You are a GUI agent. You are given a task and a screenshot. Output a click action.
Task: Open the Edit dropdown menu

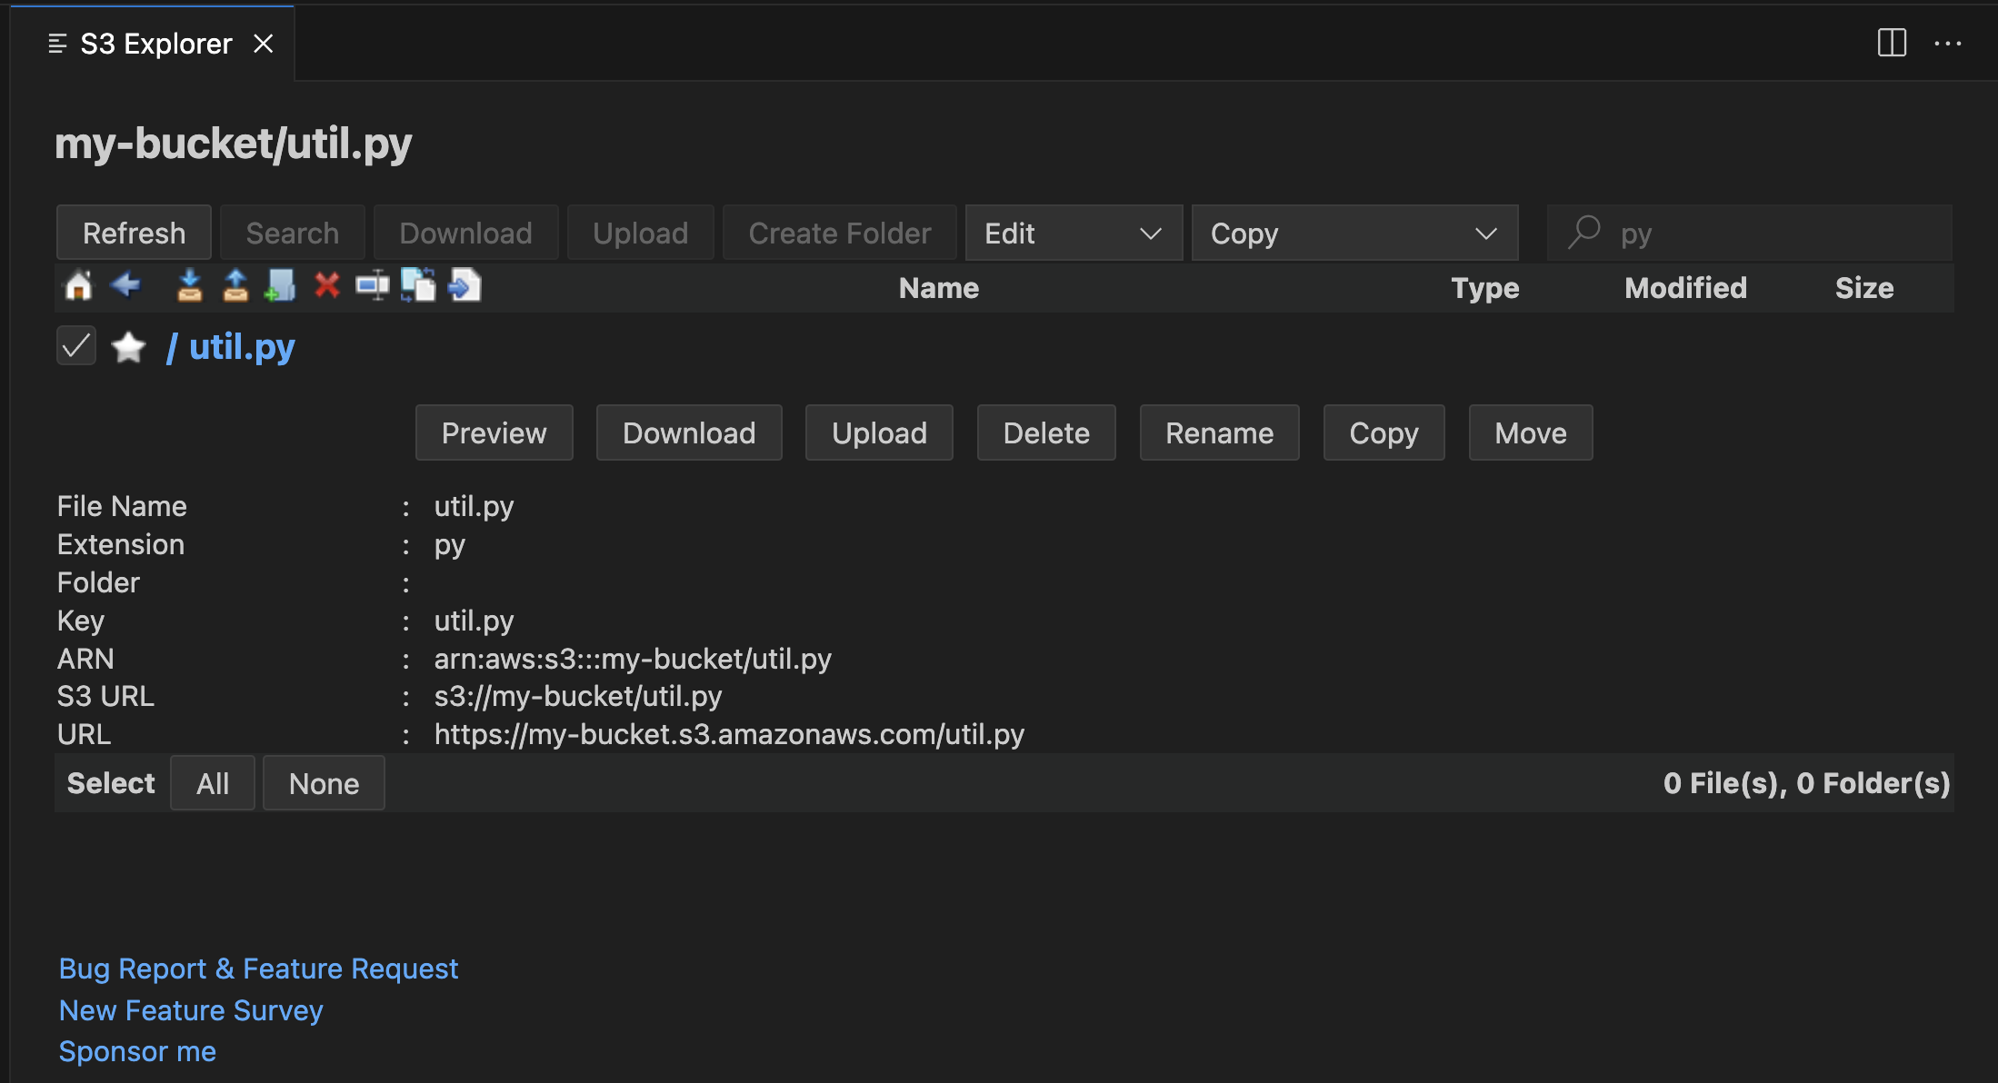1073,233
